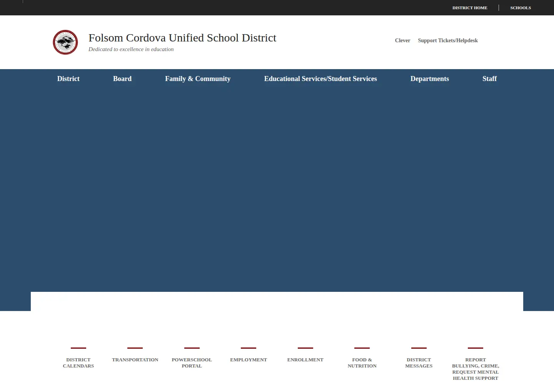Image resolution: width=554 pixels, height=384 pixels.
Task: Select the Enrollment quick link
Action: click(x=305, y=360)
